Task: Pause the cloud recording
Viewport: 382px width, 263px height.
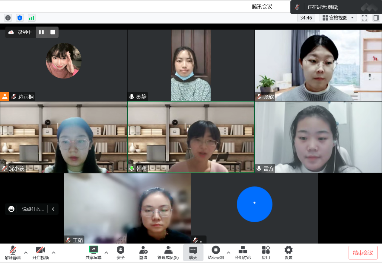Action: (x=41, y=32)
